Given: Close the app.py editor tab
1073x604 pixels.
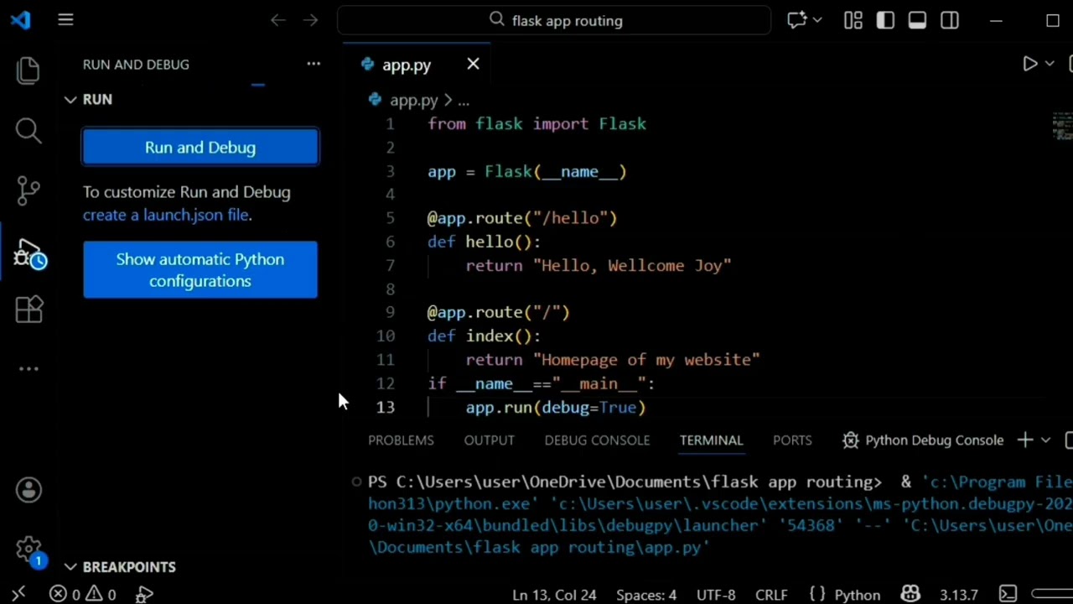Looking at the screenshot, I should point(473,64).
